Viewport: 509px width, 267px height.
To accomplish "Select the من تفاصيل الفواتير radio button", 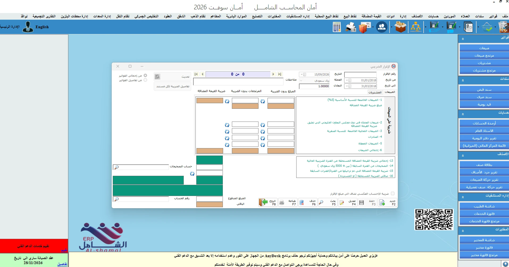I will (x=145, y=80).
